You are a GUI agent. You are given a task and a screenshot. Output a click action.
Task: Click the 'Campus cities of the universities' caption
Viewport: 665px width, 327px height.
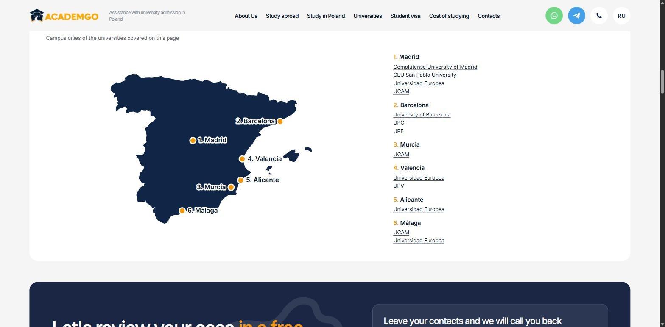[x=112, y=38]
